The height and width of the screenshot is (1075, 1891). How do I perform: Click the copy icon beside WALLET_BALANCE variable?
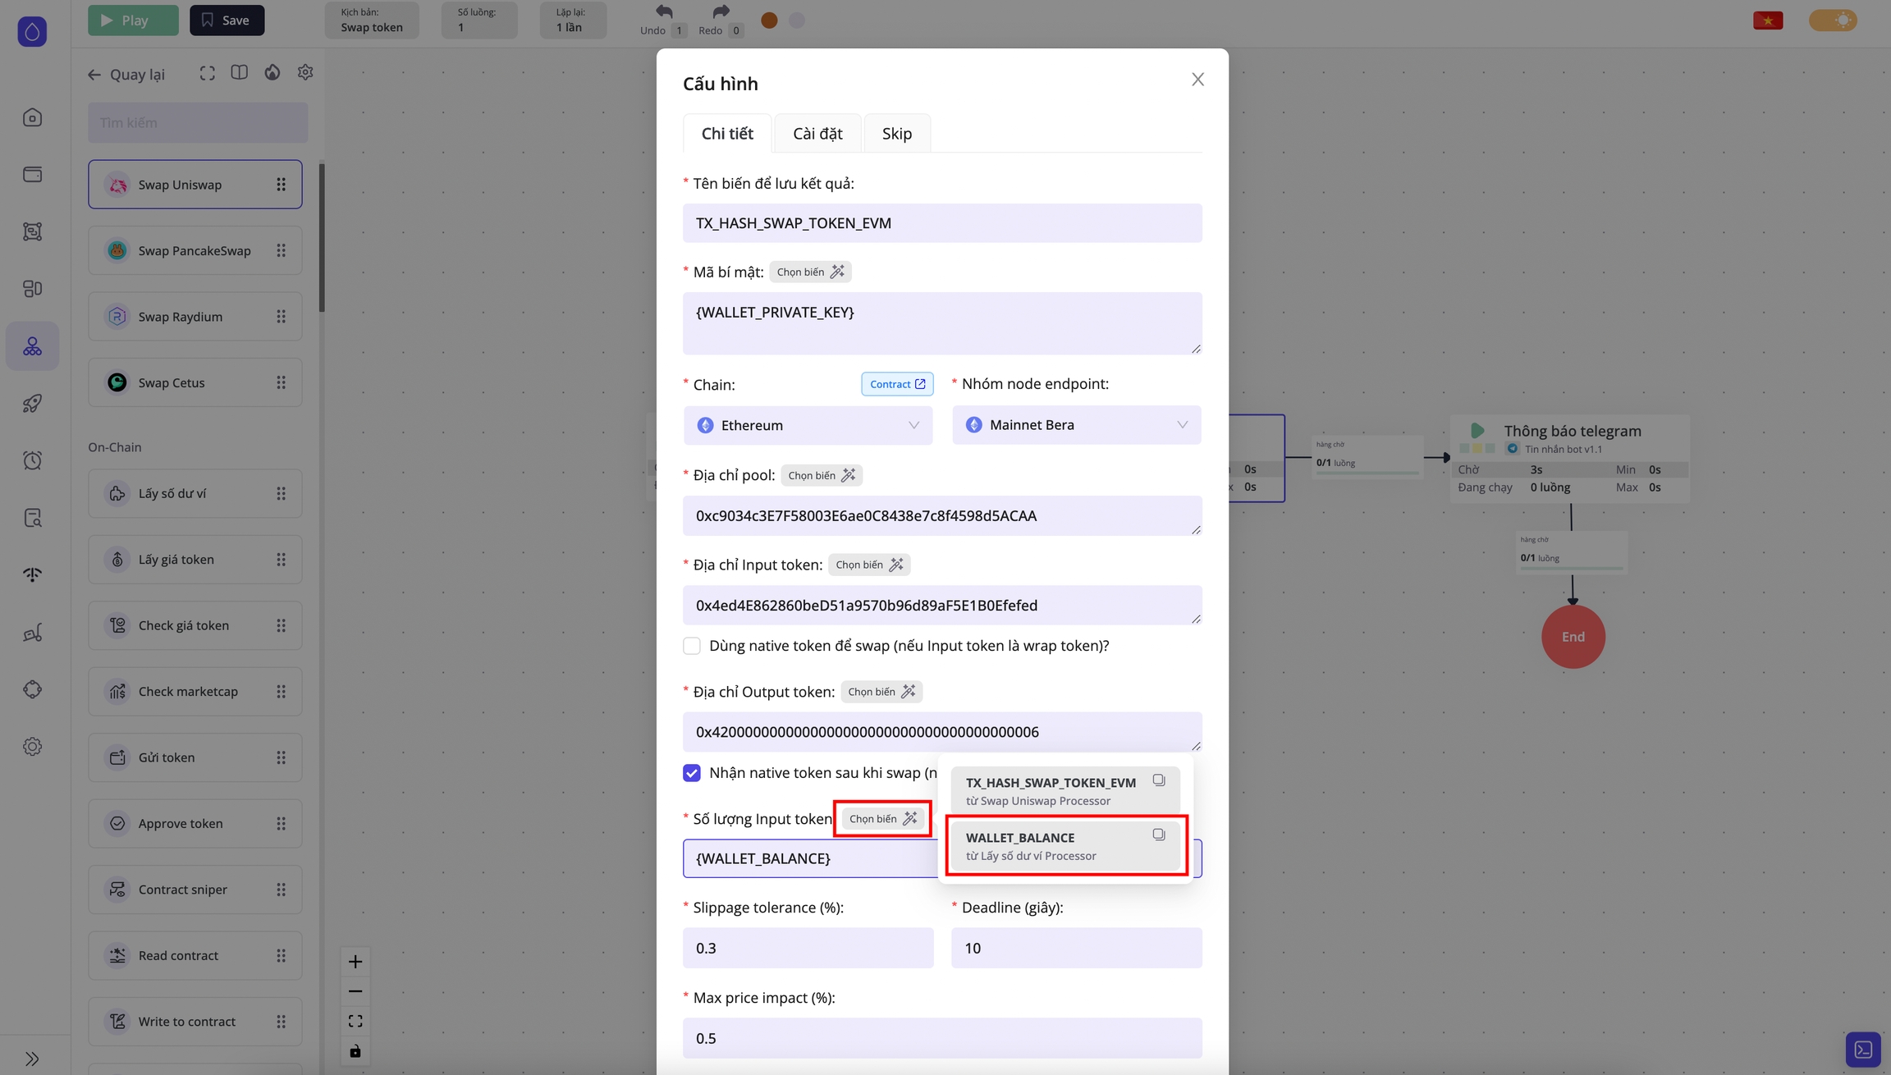click(1158, 835)
